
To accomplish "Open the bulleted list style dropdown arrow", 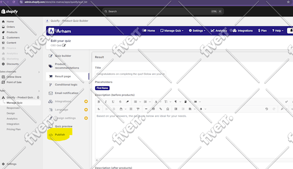I will click(x=140, y=102).
